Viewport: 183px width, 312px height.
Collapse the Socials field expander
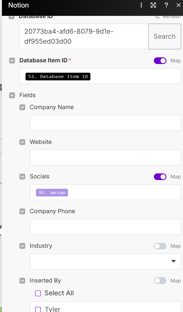[x=22, y=177]
